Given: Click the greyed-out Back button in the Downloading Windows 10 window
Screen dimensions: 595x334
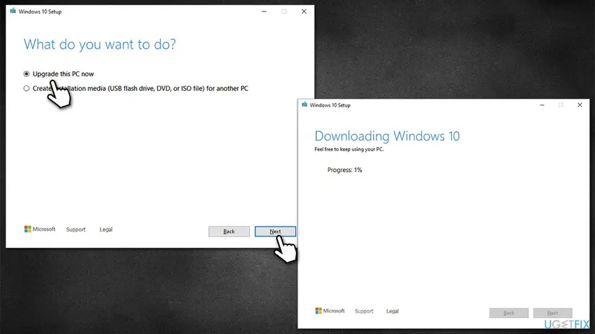Looking at the screenshot, I should point(509,312).
